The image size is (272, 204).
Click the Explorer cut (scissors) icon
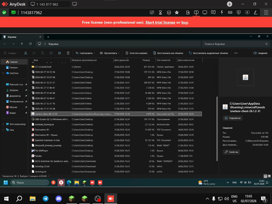pyautogui.click(x=26, y=53)
